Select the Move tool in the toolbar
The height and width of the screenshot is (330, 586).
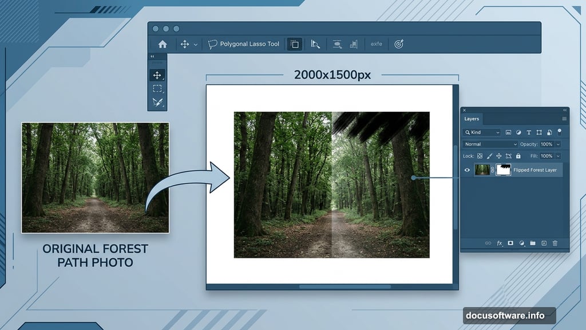point(157,74)
